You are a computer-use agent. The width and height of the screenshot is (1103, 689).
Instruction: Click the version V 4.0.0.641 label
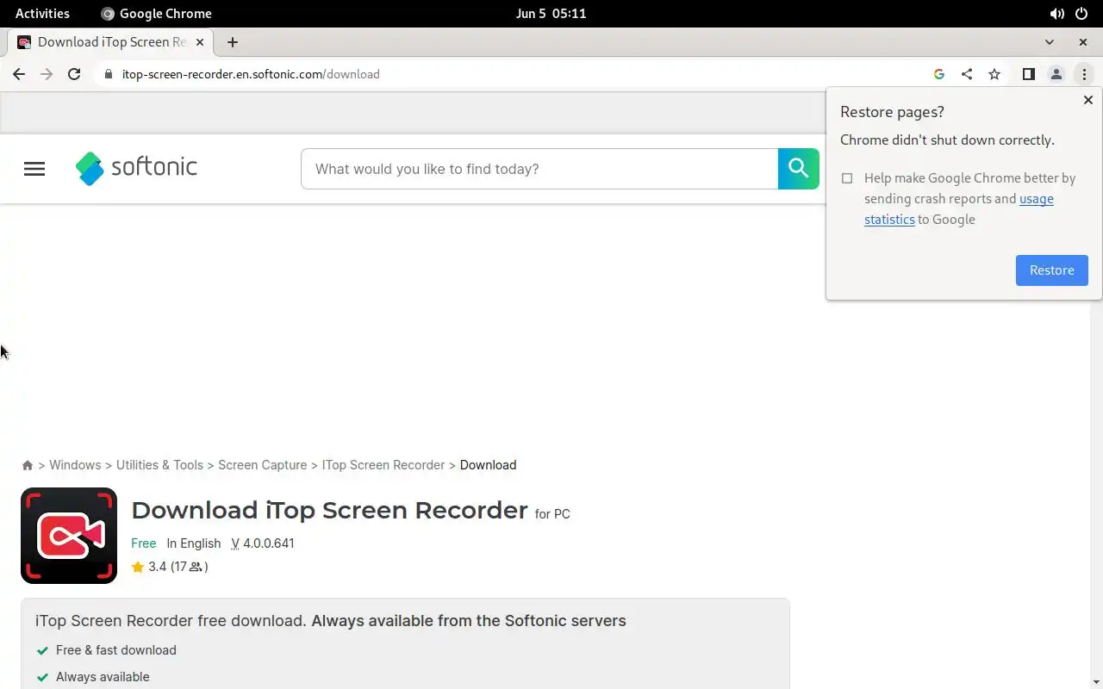click(263, 543)
